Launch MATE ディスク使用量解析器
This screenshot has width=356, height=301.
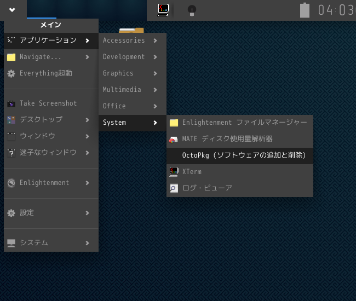[x=240, y=139]
